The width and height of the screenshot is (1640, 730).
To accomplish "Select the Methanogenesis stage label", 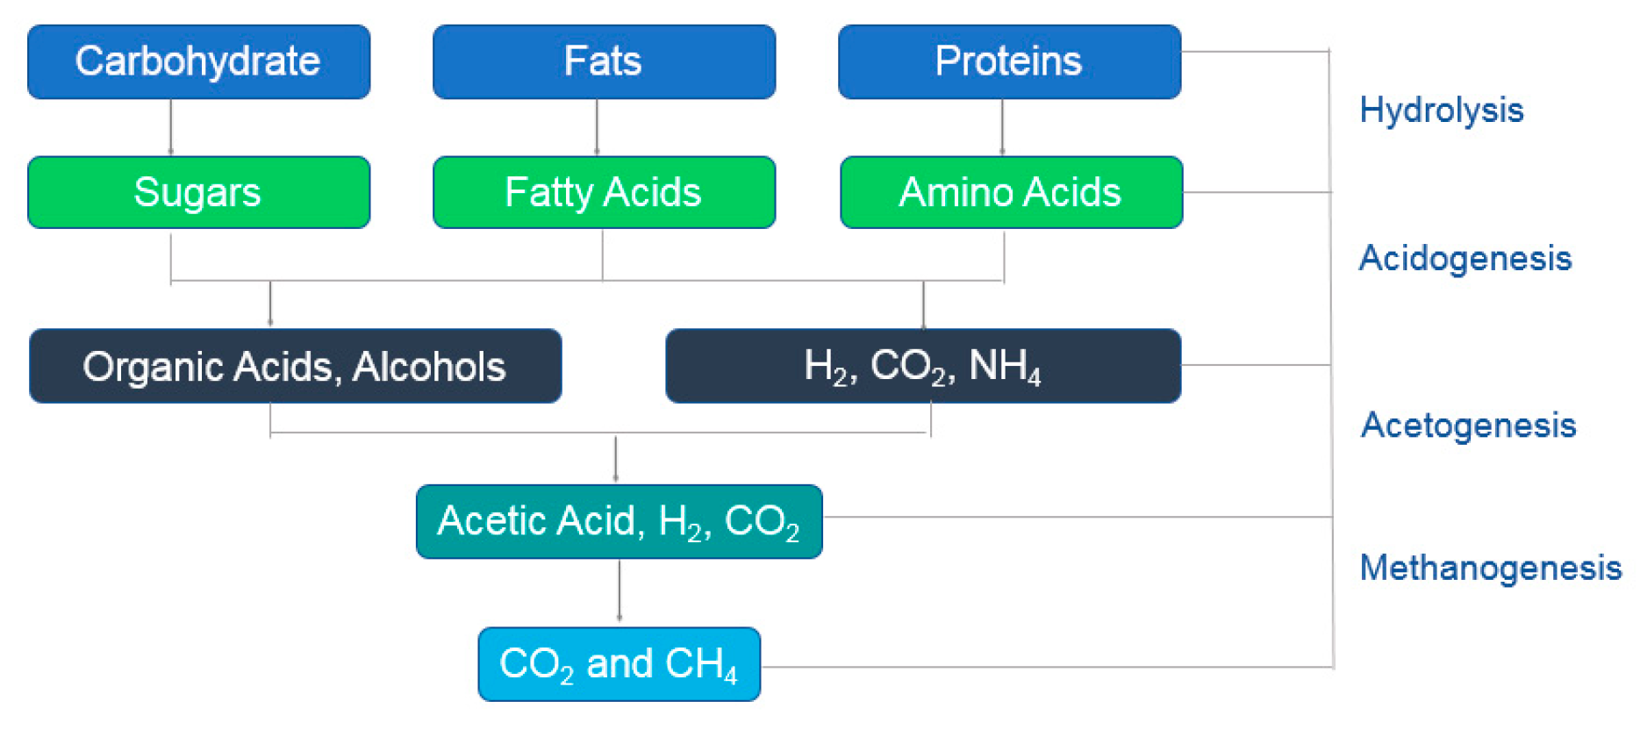I will (x=1490, y=568).
